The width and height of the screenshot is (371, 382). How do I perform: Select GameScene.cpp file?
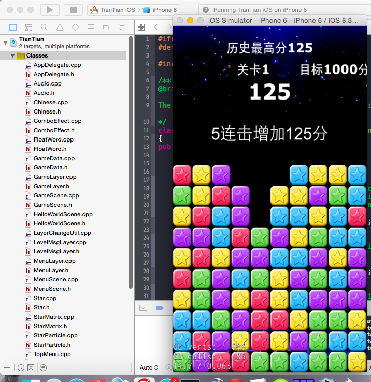point(56,195)
